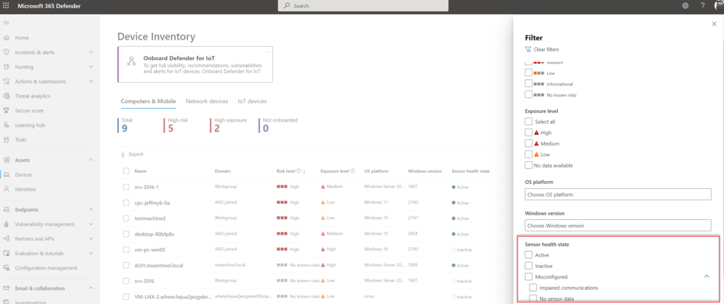Click the Email & collaboration envelope icon

coord(6,288)
